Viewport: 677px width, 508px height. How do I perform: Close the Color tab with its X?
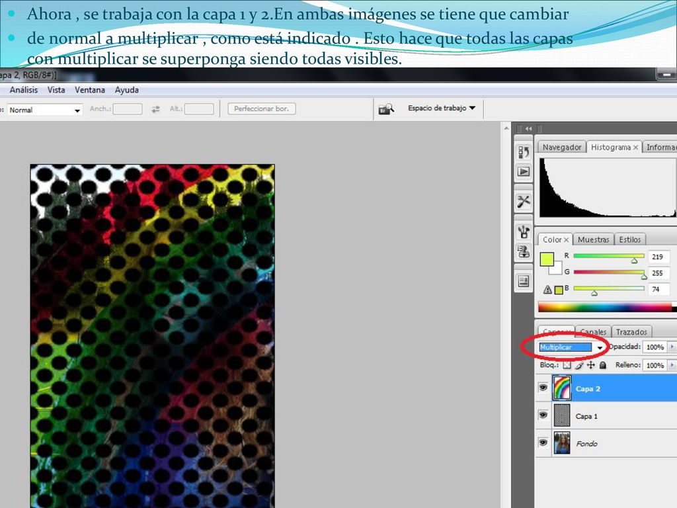566,239
